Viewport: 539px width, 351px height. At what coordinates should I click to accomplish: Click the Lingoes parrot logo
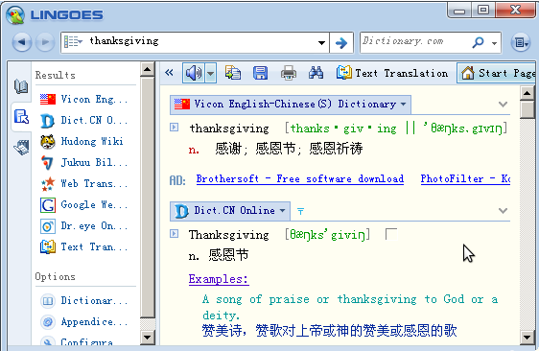[x=15, y=14]
